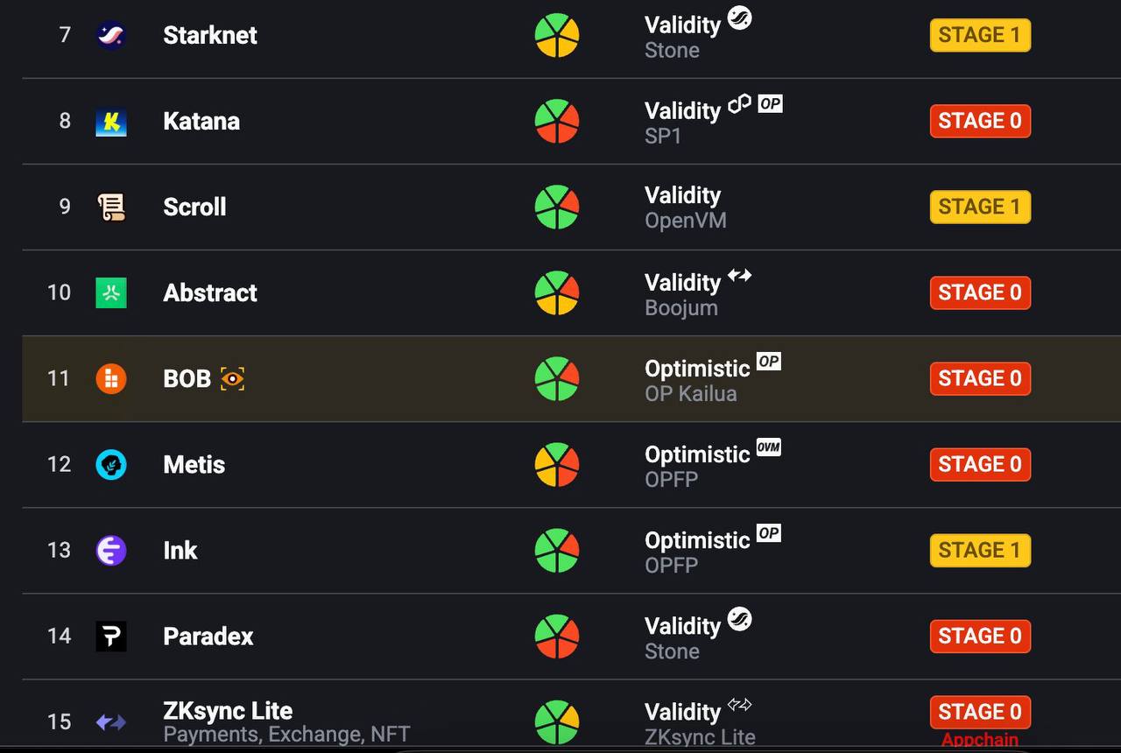Click the Scroll risk pie chart
This screenshot has width=1121, height=753.
557,208
